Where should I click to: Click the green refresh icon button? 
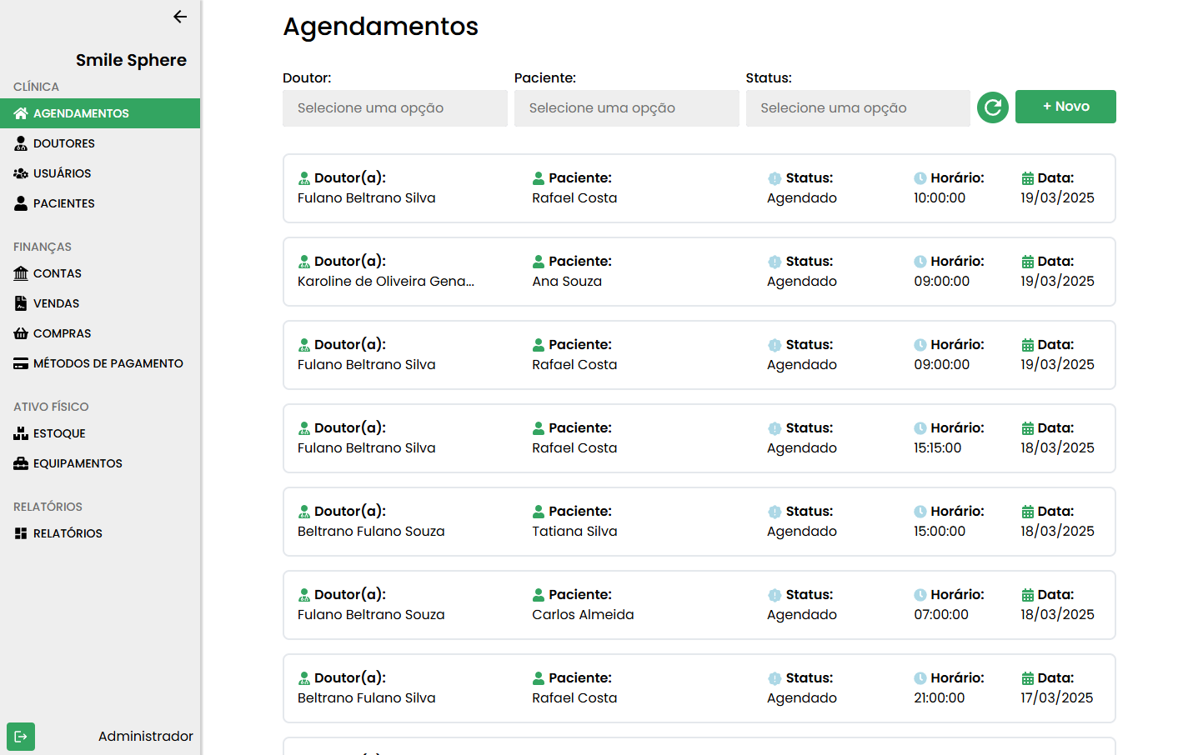[x=992, y=107]
